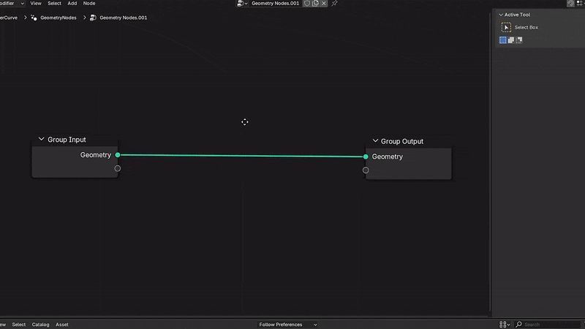
Task: Choose the Set new selection mode
Action: point(503,40)
